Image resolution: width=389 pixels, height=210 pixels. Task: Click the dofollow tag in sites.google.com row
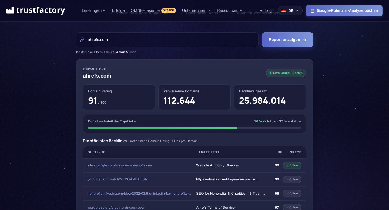pos(292,165)
